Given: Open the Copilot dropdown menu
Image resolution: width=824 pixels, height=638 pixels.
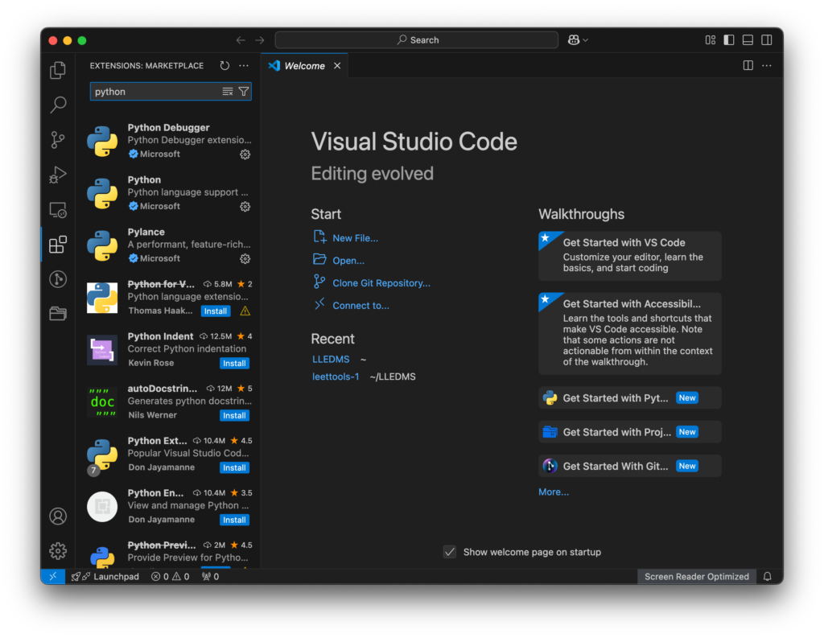Looking at the screenshot, I should tap(578, 40).
